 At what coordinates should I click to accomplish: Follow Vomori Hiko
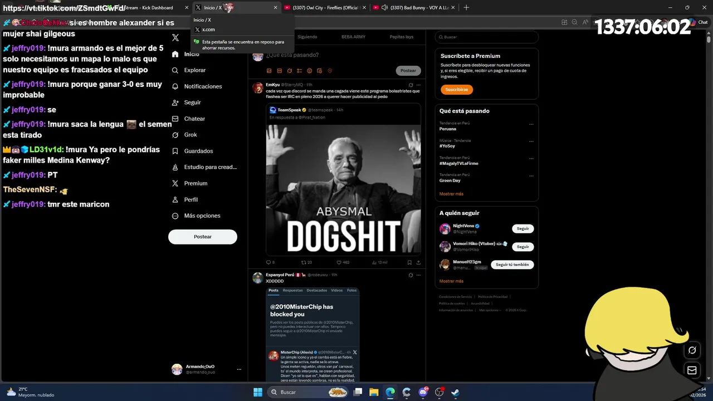[522, 247]
